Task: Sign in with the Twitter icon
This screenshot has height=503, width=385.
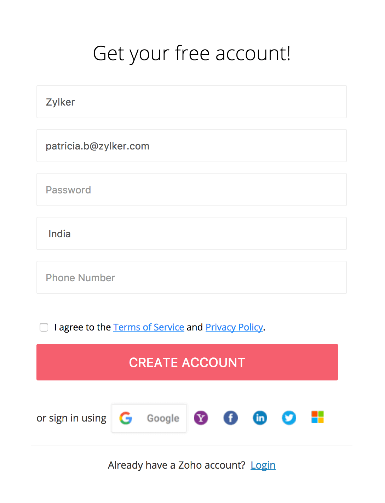Action: (x=289, y=418)
